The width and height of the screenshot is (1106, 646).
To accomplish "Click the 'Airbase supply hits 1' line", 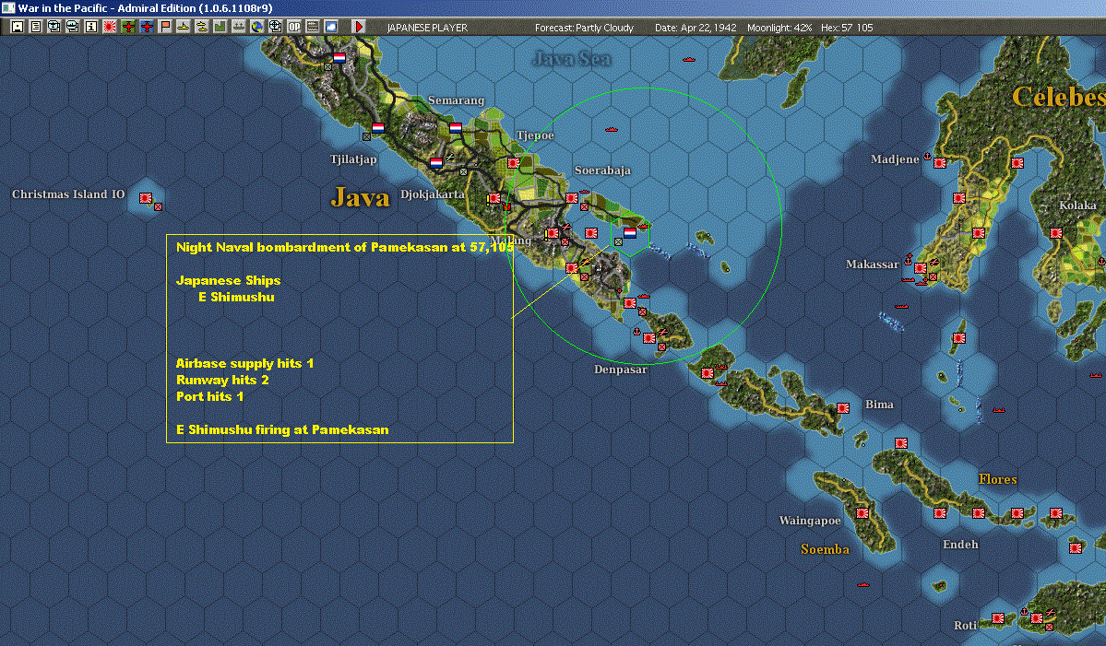I will (244, 363).
